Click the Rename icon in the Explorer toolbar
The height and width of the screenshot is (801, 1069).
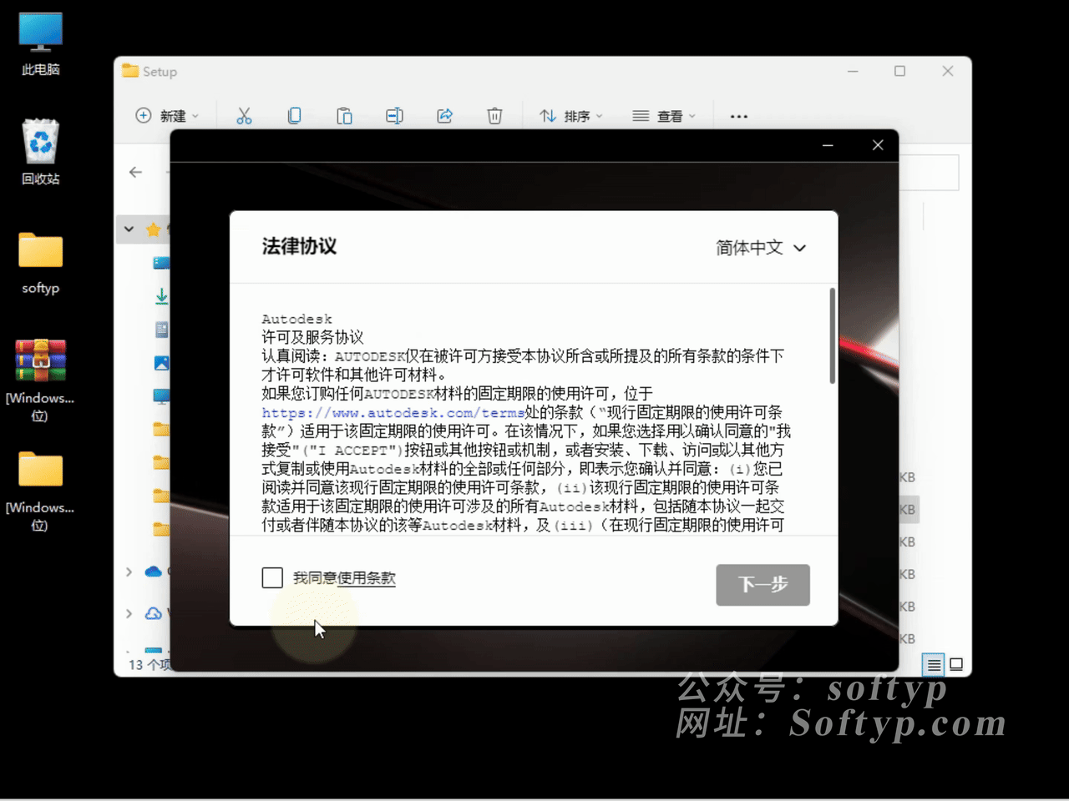click(x=394, y=115)
